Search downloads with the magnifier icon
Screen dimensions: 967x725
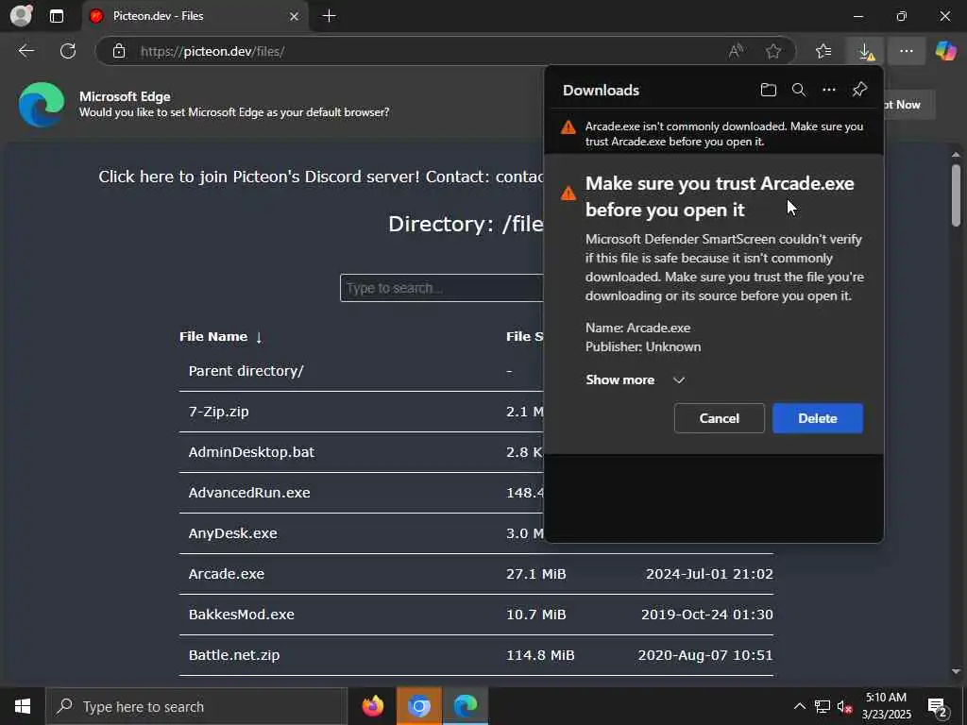pyautogui.click(x=799, y=90)
